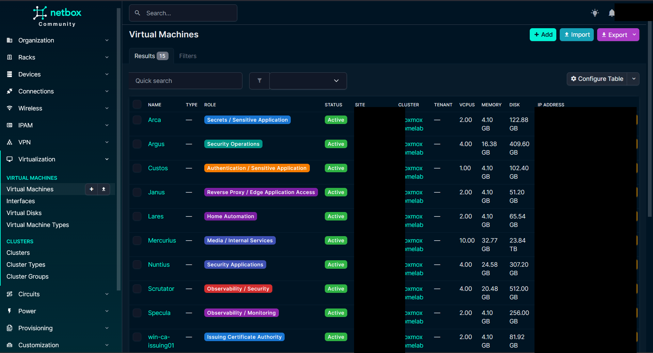Click the Racks sidebar icon
This screenshot has height=353, width=653.
[x=10, y=57]
